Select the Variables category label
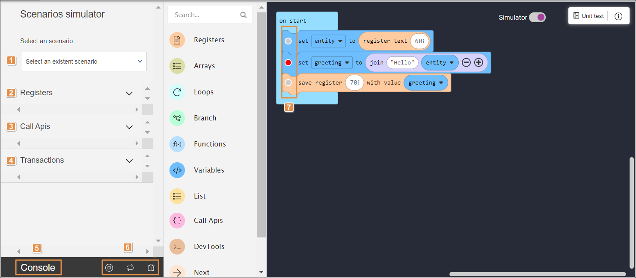This screenshot has height=278, width=636. (209, 170)
